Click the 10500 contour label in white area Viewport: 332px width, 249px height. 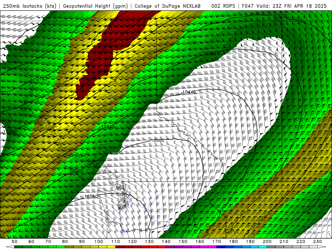[158, 140]
